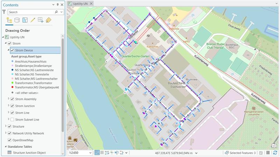The height and width of the screenshot is (157, 280).
Task: Click MS Schalter,MS Lasttrennschalter legend label
Action: click(x=36, y=79)
